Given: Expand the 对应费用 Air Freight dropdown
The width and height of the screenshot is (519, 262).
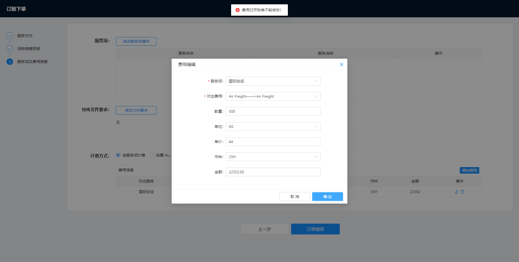Looking at the screenshot, I should (x=273, y=96).
